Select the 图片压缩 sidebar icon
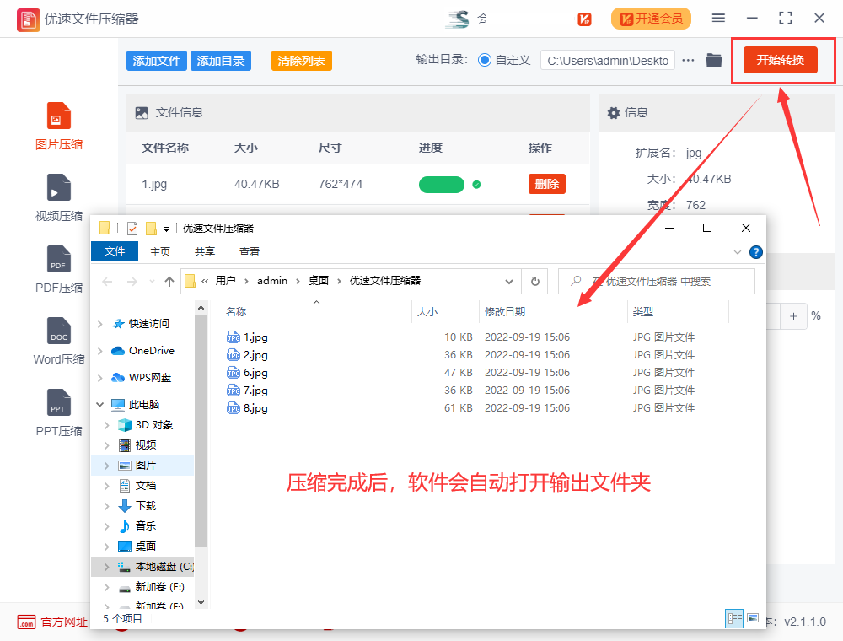This screenshot has height=641, width=843. pos(59,116)
